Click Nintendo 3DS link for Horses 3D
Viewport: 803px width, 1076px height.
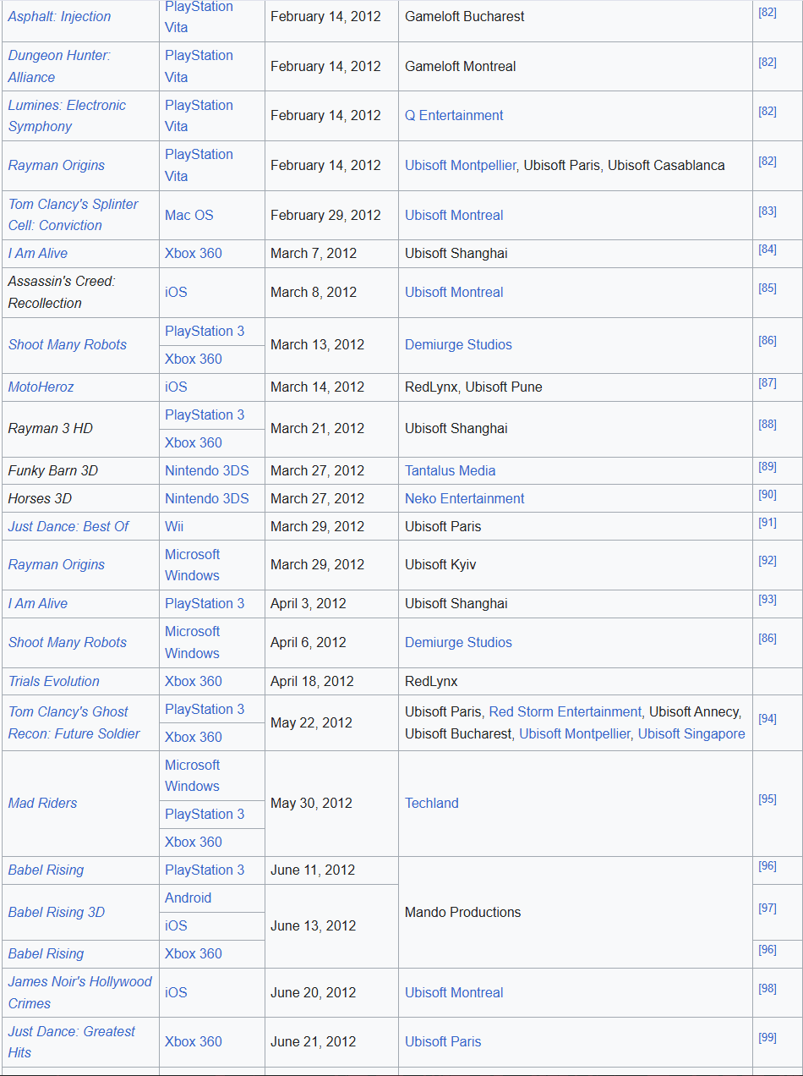(x=207, y=498)
